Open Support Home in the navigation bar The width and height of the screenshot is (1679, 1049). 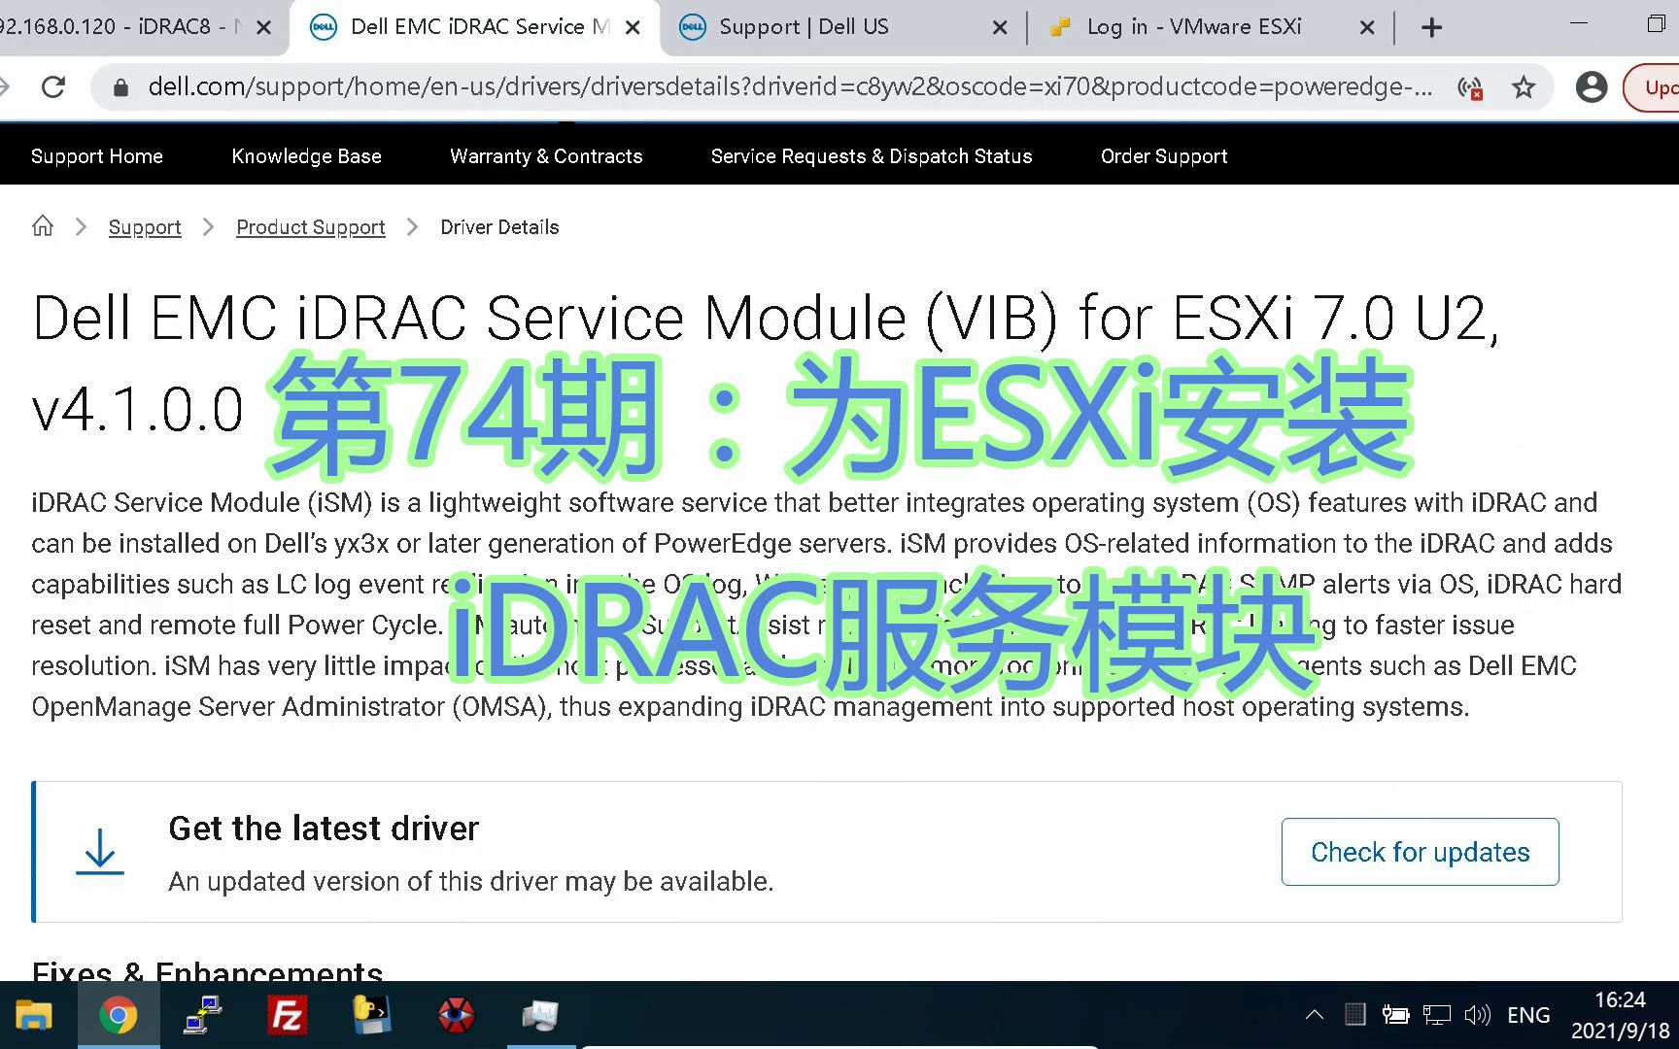(97, 156)
